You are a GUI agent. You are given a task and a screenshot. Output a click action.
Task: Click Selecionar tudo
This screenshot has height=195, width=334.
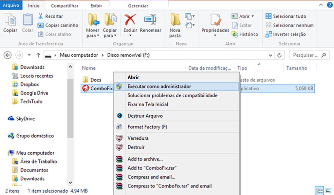coord(286,16)
